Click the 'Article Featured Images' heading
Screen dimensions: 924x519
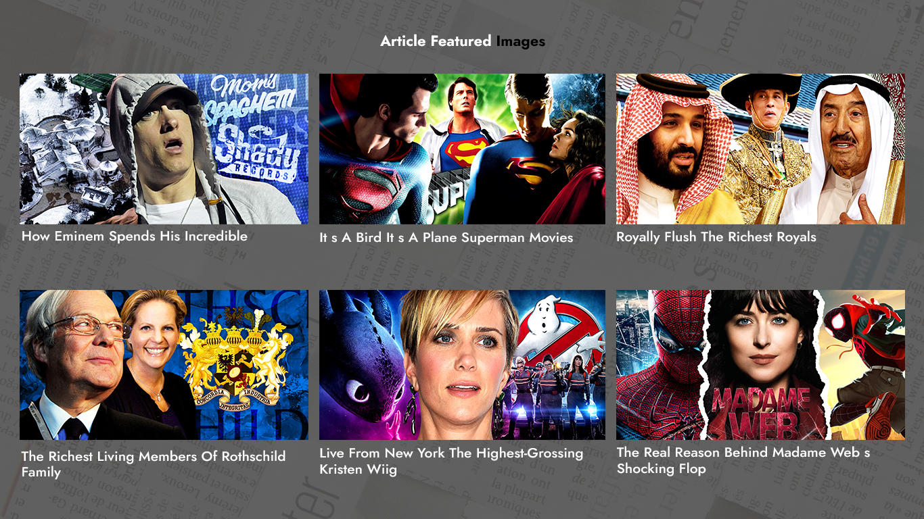[x=463, y=41]
